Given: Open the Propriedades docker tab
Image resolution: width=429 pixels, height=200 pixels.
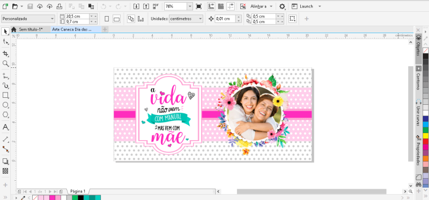Looking at the screenshot, I should click(x=418, y=150).
